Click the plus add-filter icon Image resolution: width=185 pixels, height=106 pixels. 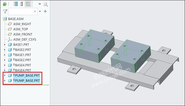[x=45, y=11]
